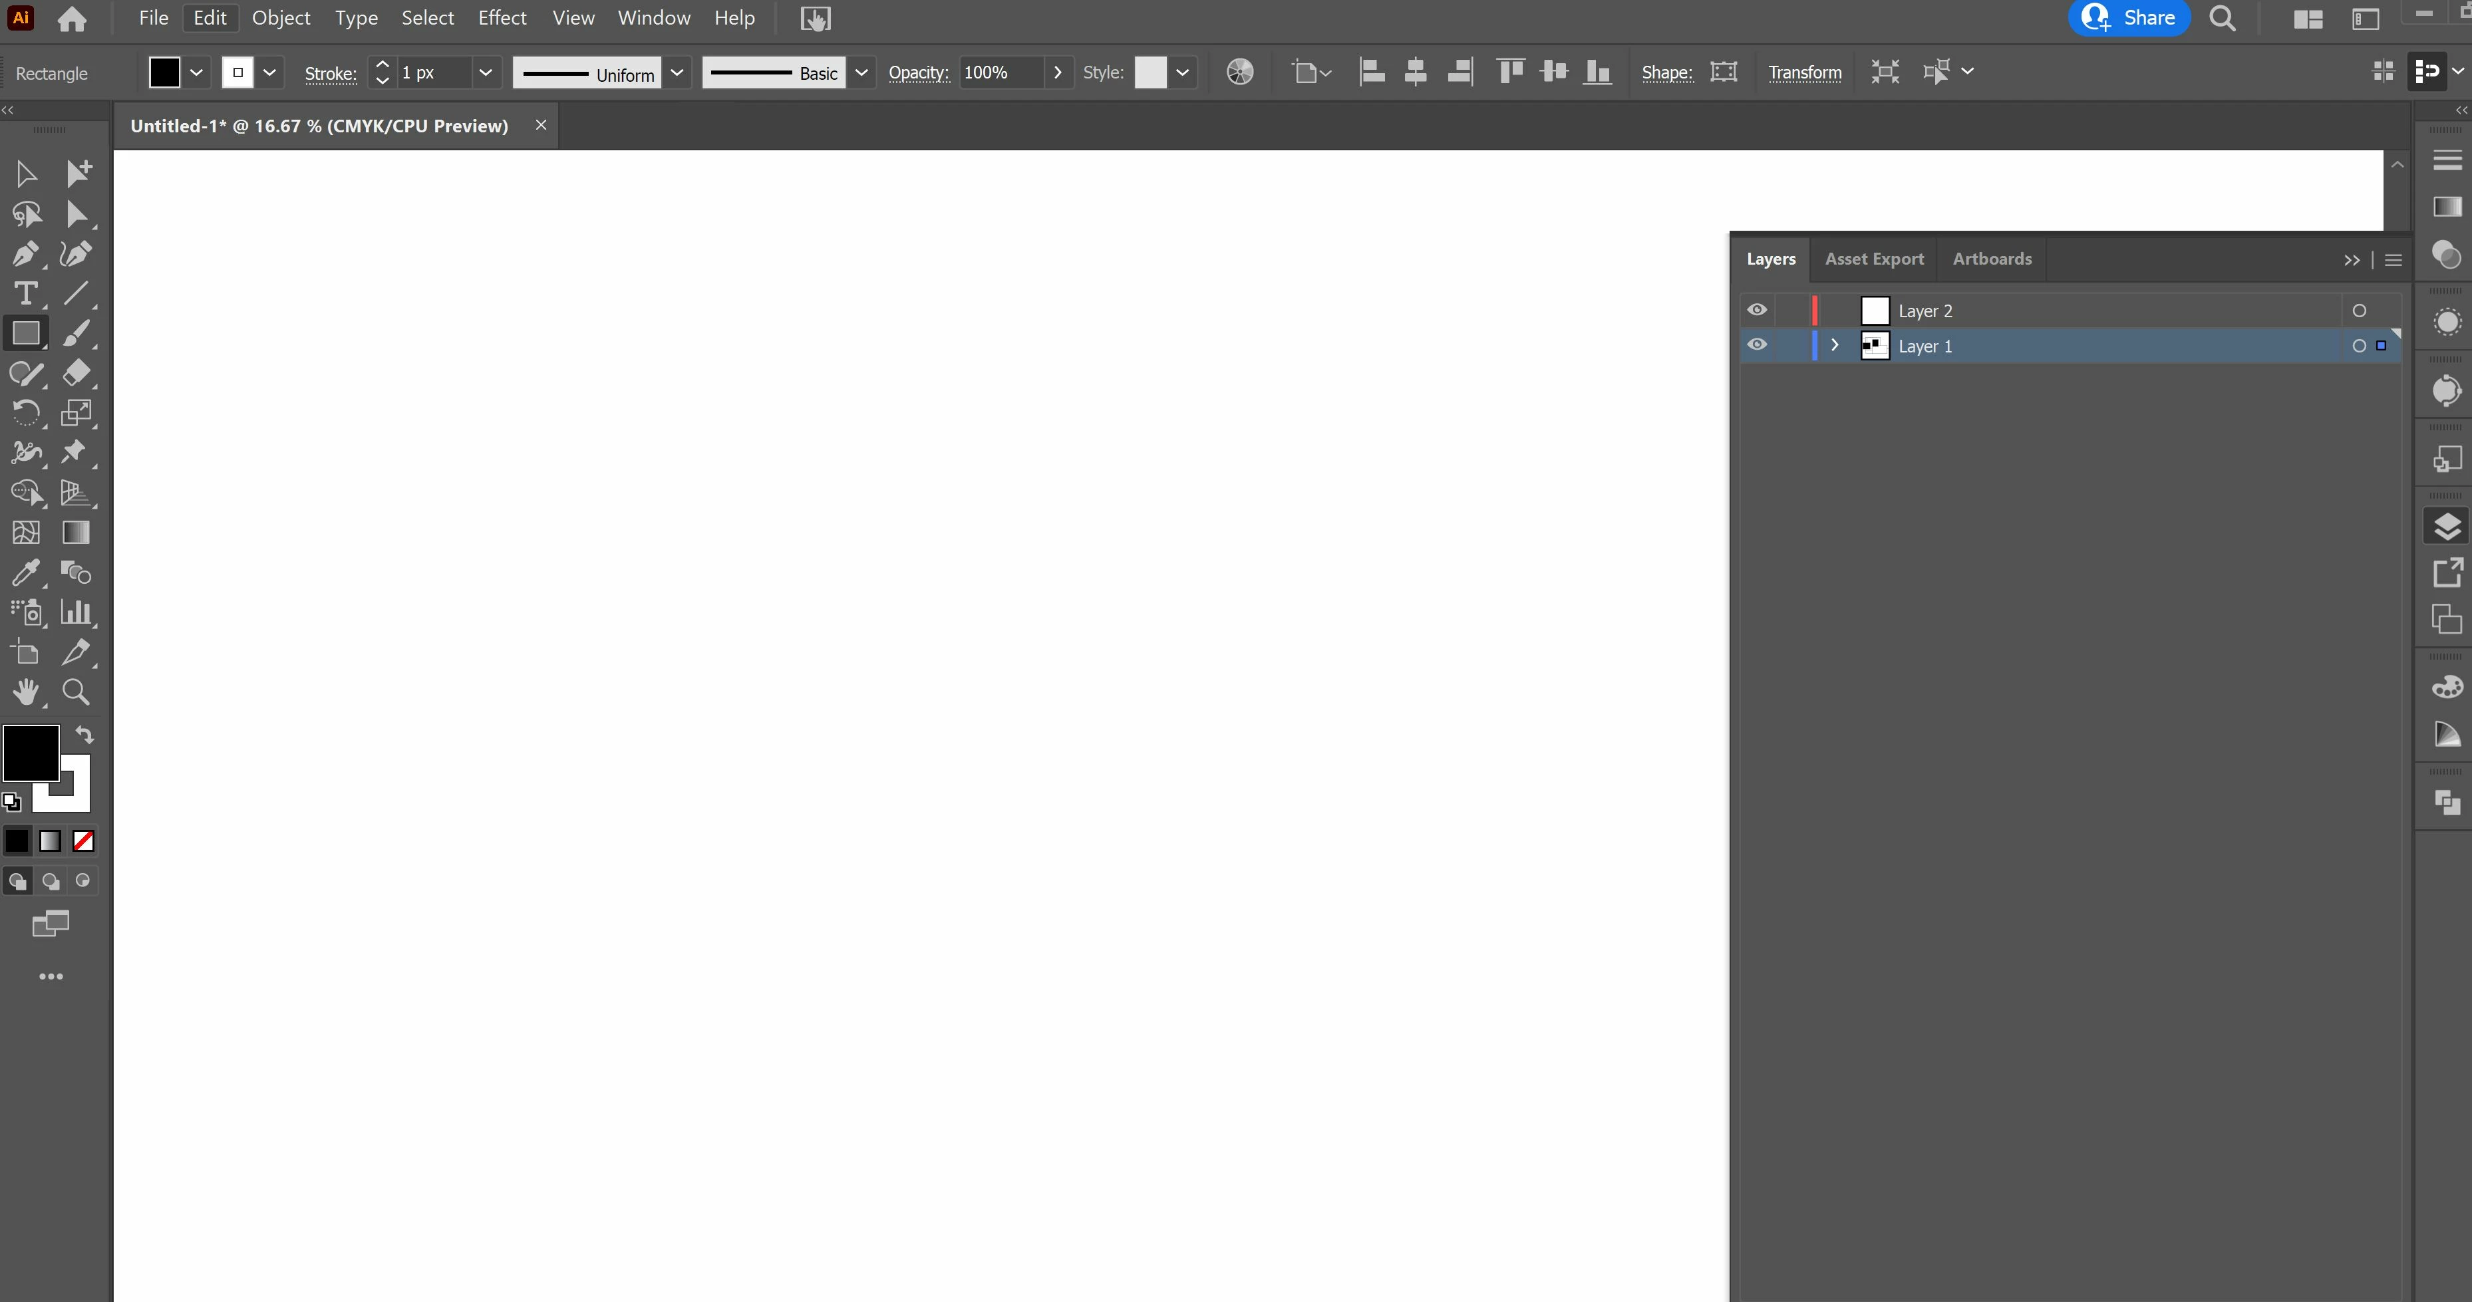Open the stroke weight dropdown
2472x1302 pixels.
coord(486,73)
